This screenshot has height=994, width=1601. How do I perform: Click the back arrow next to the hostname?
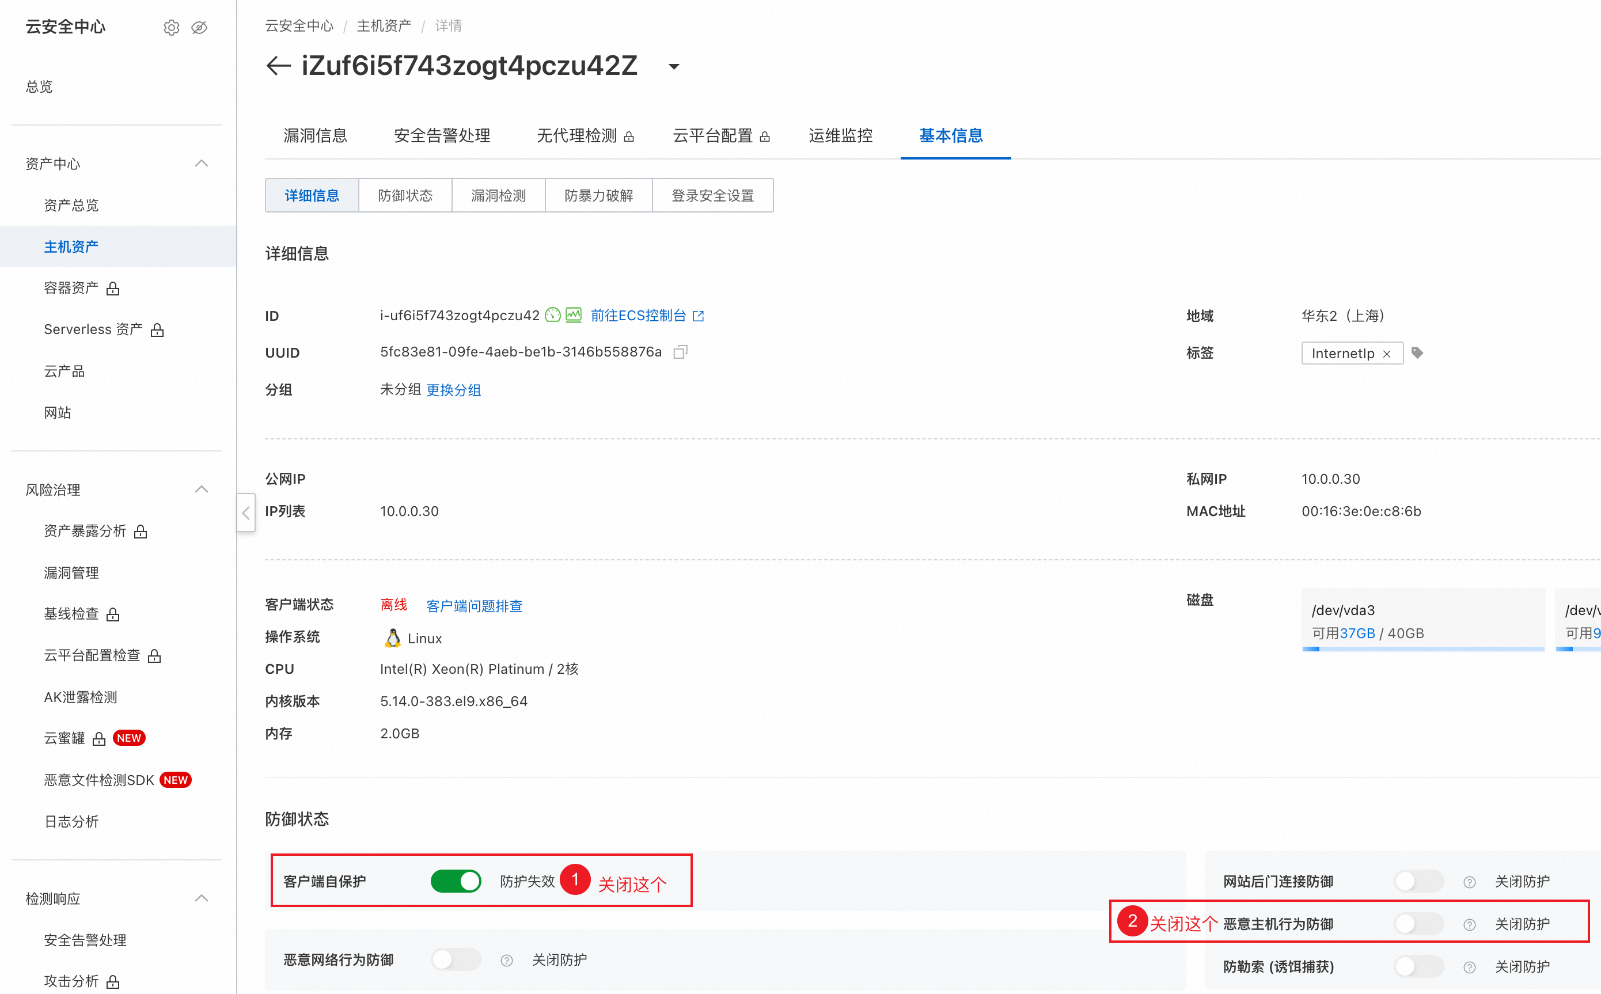278,66
